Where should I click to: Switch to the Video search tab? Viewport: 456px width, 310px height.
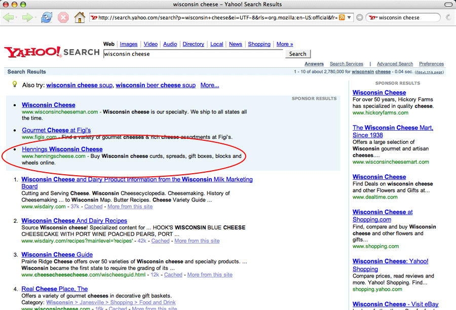pos(150,44)
